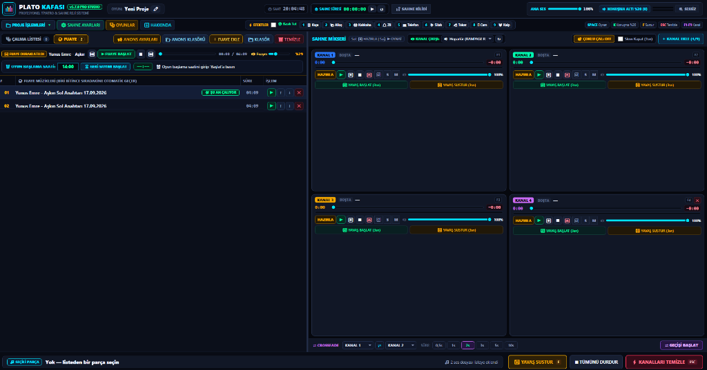Enable the Slow Kapat checkbox
Image resolution: width=707 pixels, height=370 pixels.
pyautogui.click(x=621, y=39)
